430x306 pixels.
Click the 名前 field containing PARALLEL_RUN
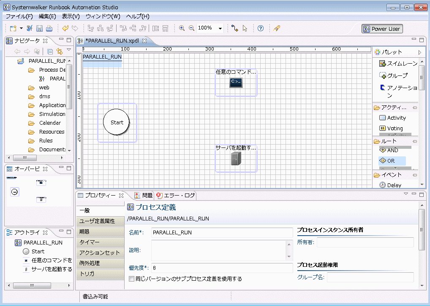(222, 233)
